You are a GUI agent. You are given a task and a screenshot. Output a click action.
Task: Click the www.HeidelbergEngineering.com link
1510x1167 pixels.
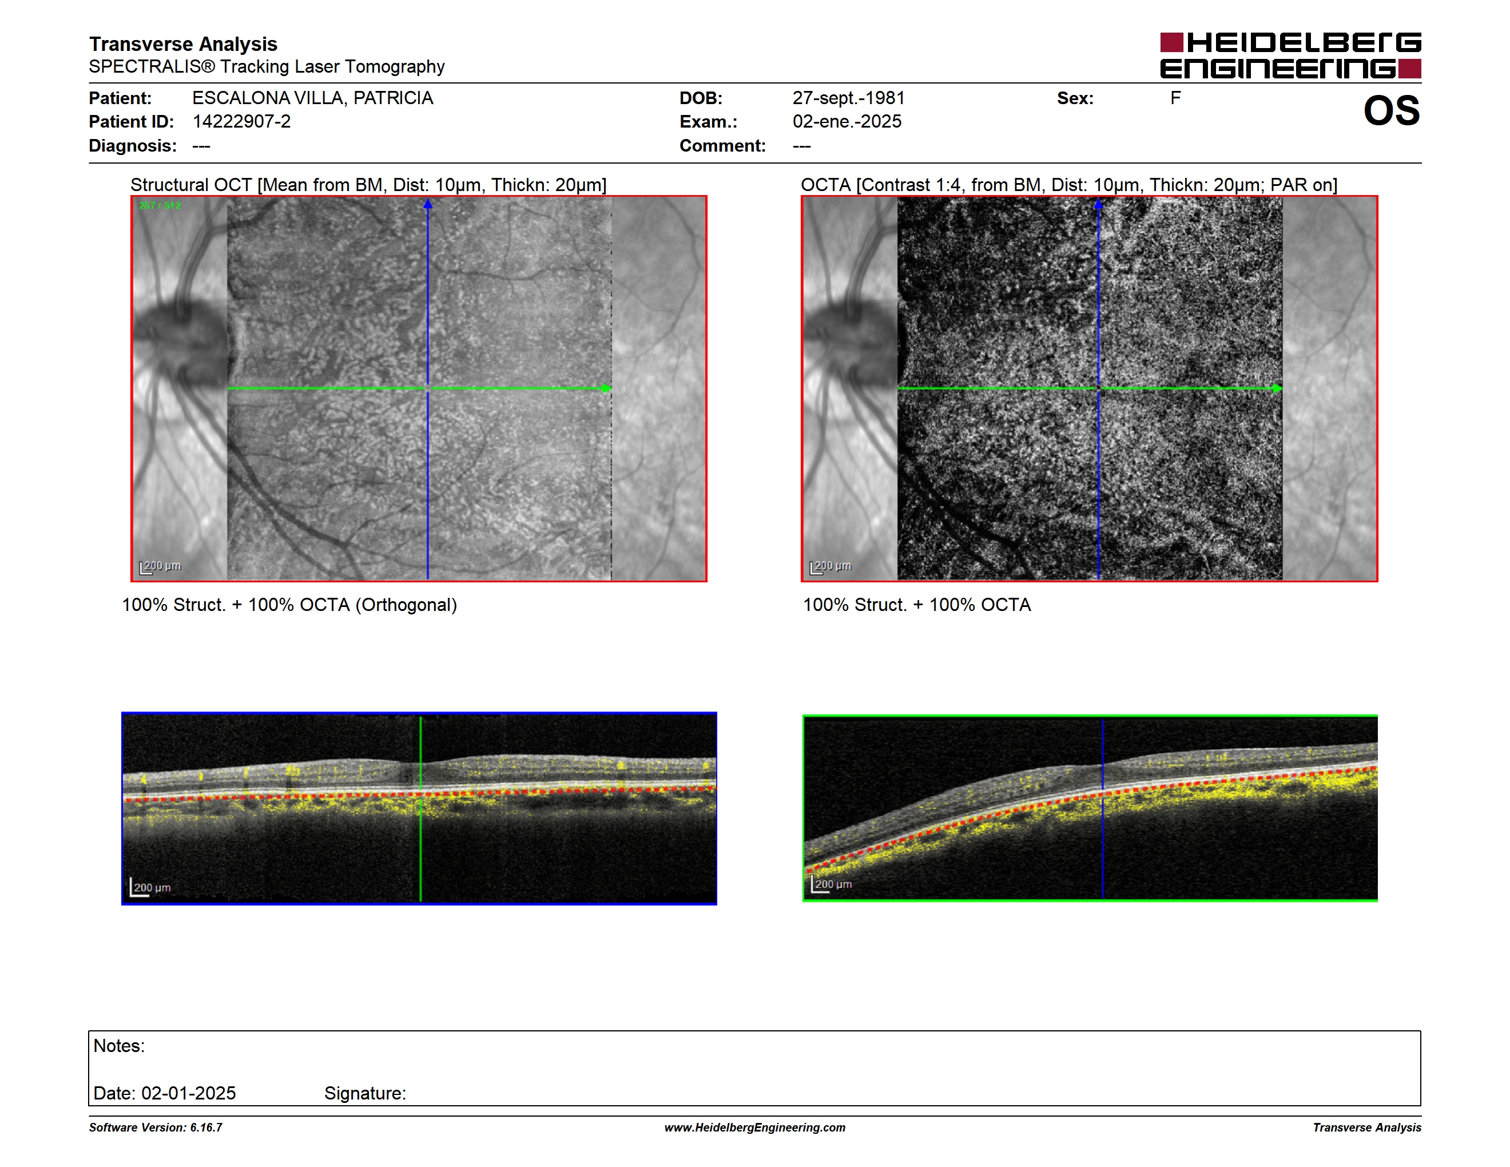[x=754, y=1128]
